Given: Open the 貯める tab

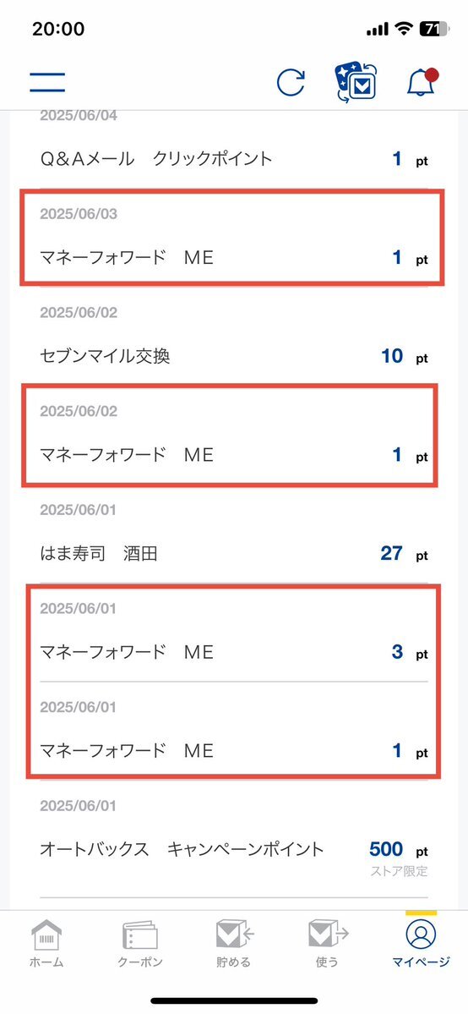Looking at the screenshot, I should coord(234,945).
